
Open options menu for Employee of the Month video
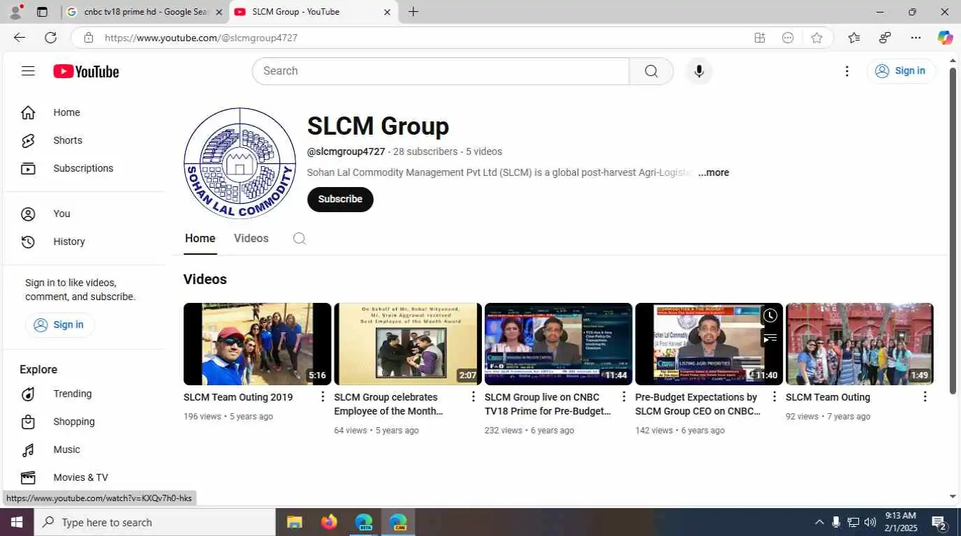point(473,397)
